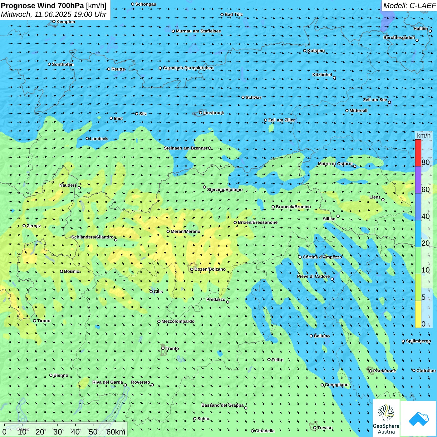Click the 'Bormio' label

pyautogui.click(x=72, y=271)
